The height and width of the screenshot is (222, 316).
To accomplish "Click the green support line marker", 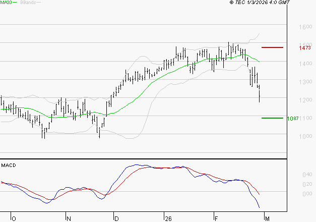I will [x=272, y=118].
